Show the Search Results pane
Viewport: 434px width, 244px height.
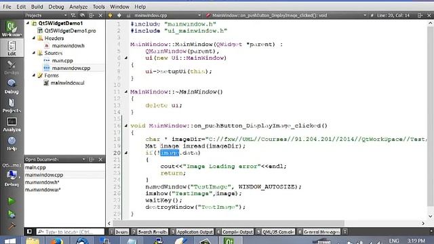click(x=150, y=232)
